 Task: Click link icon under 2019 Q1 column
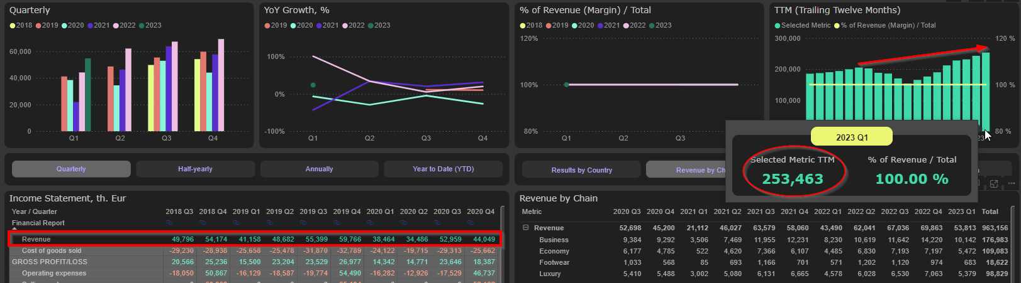coord(236,223)
